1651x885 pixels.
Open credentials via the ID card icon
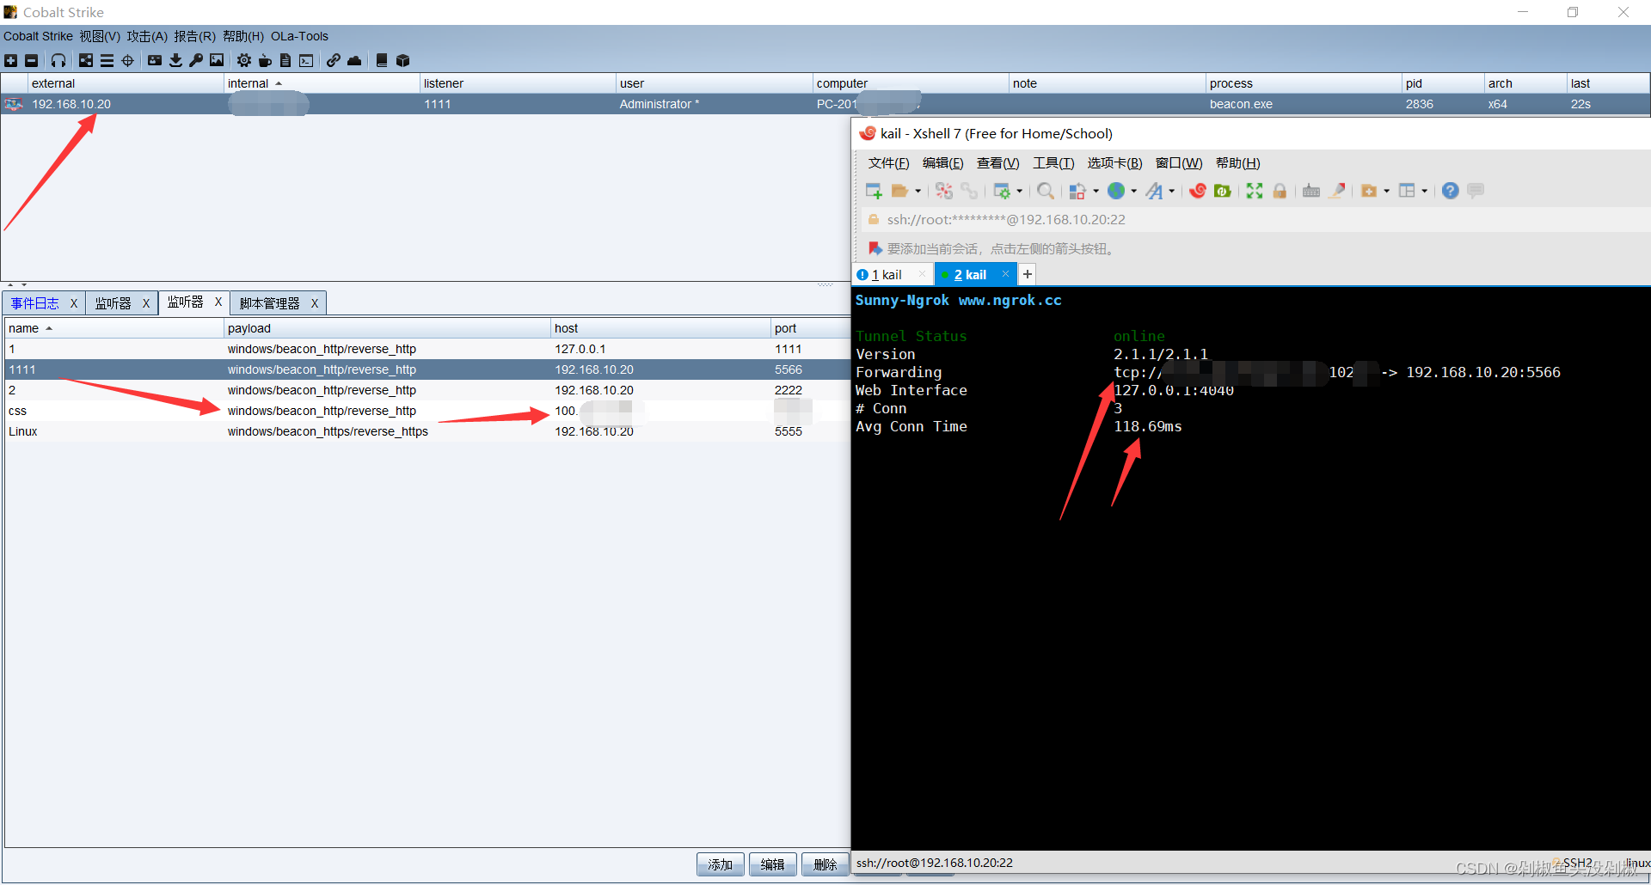coord(155,60)
